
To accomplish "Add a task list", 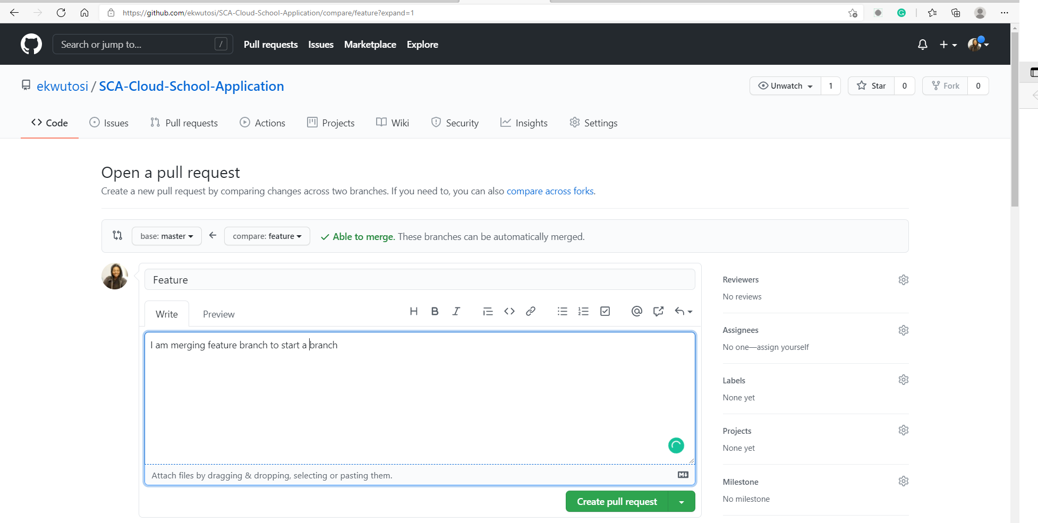I will pyautogui.click(x=605, y=311).
